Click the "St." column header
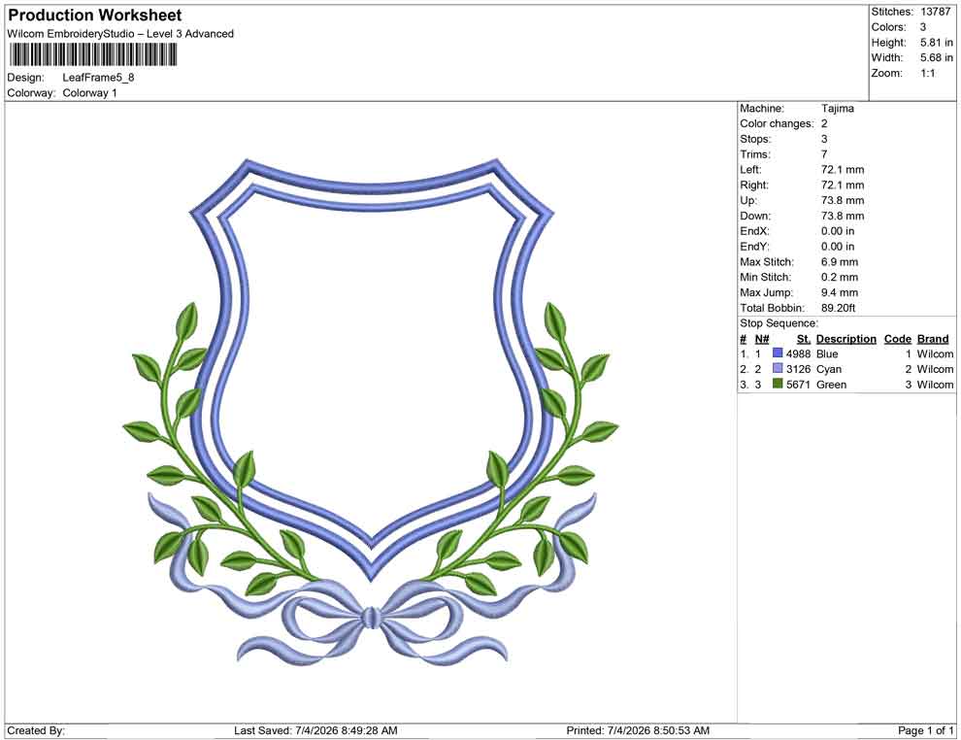Screen dimensions: 961x740 tap(804, 338)
